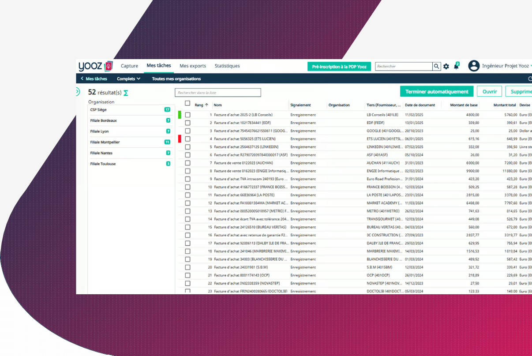Switch to the Capture tab
The image size is (532, 356).
point(129,66)
